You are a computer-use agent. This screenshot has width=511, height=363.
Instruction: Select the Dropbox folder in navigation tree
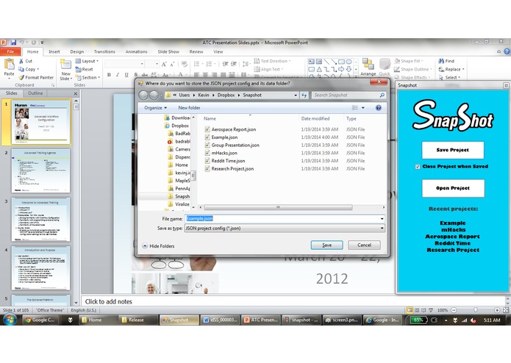pyautogui.click(x=177, y=126)
